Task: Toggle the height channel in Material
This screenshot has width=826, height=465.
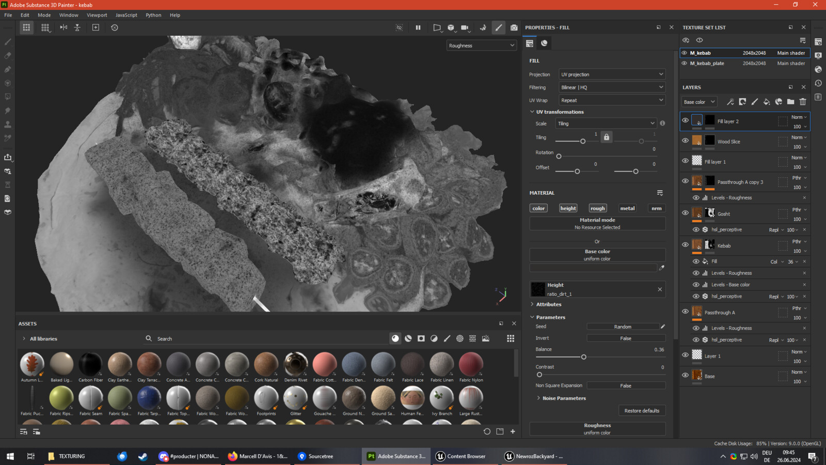Action: pyautogui.click(x=568, y=208)
